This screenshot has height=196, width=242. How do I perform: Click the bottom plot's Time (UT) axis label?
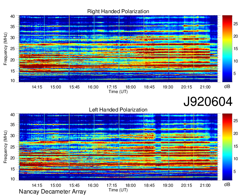coord(118,190)
